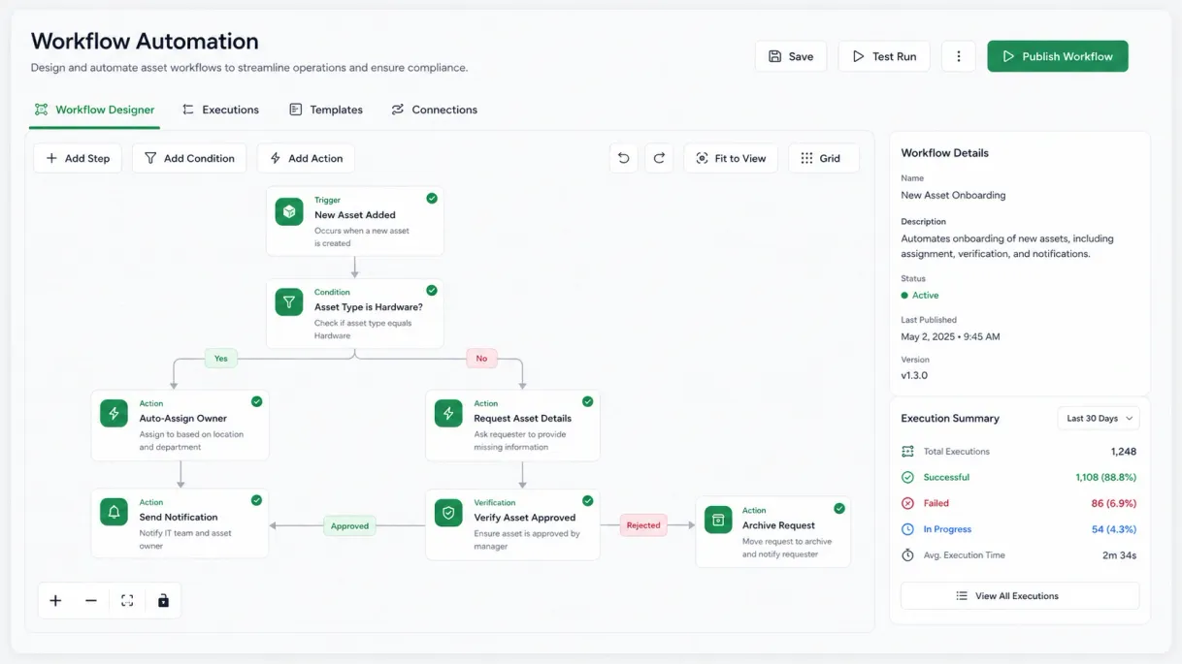This screenshot has height=664, width=1182.
Task: Click the Auto-Assign Owner lightning icon
Action: (x=115, y=414)
